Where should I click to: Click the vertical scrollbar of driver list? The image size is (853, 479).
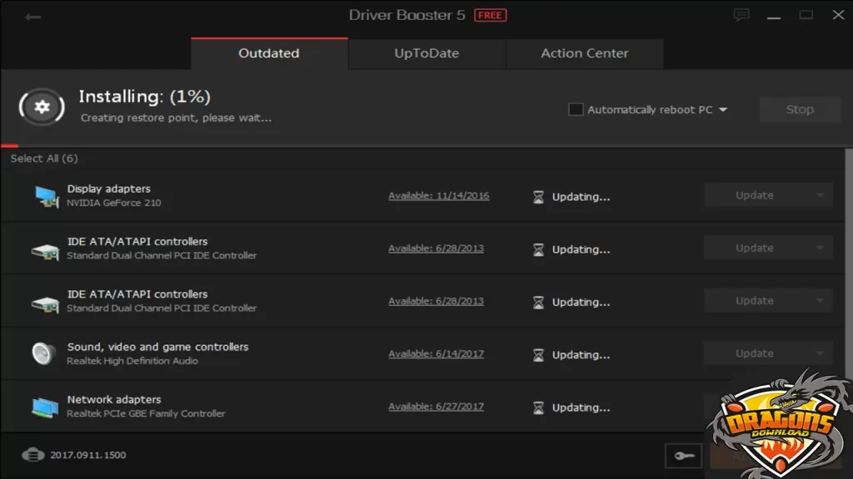coord(848,249)
